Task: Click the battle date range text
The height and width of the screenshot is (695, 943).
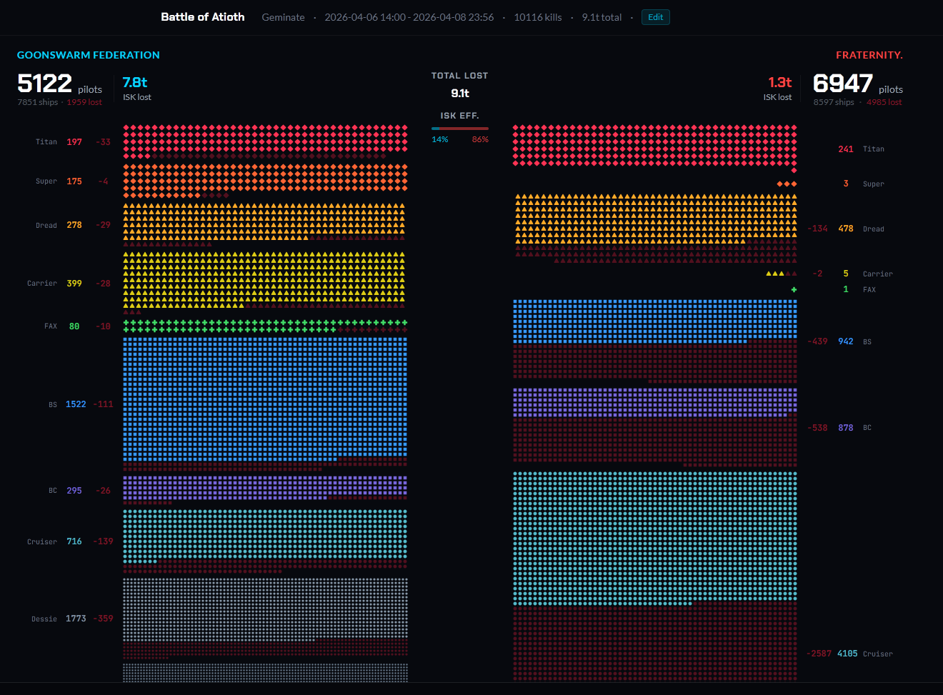Action: tap(409, 17)
